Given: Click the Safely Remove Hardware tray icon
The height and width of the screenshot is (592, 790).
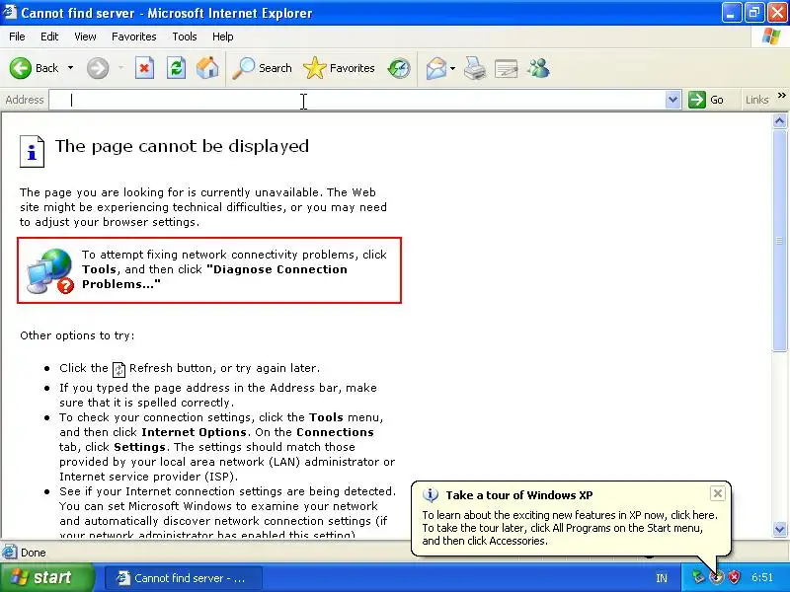Looking at the screenshot, I should click(x=698, y=577).
